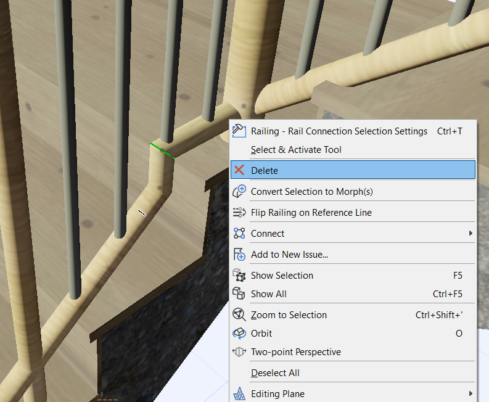The height and width of the screenshot is (402, 489).
Task: Click the Convert Selection to Morph icon
Action: pyautogui.click(x=239, y=191)
